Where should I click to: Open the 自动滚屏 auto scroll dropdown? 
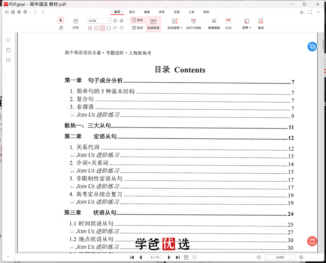175,24
